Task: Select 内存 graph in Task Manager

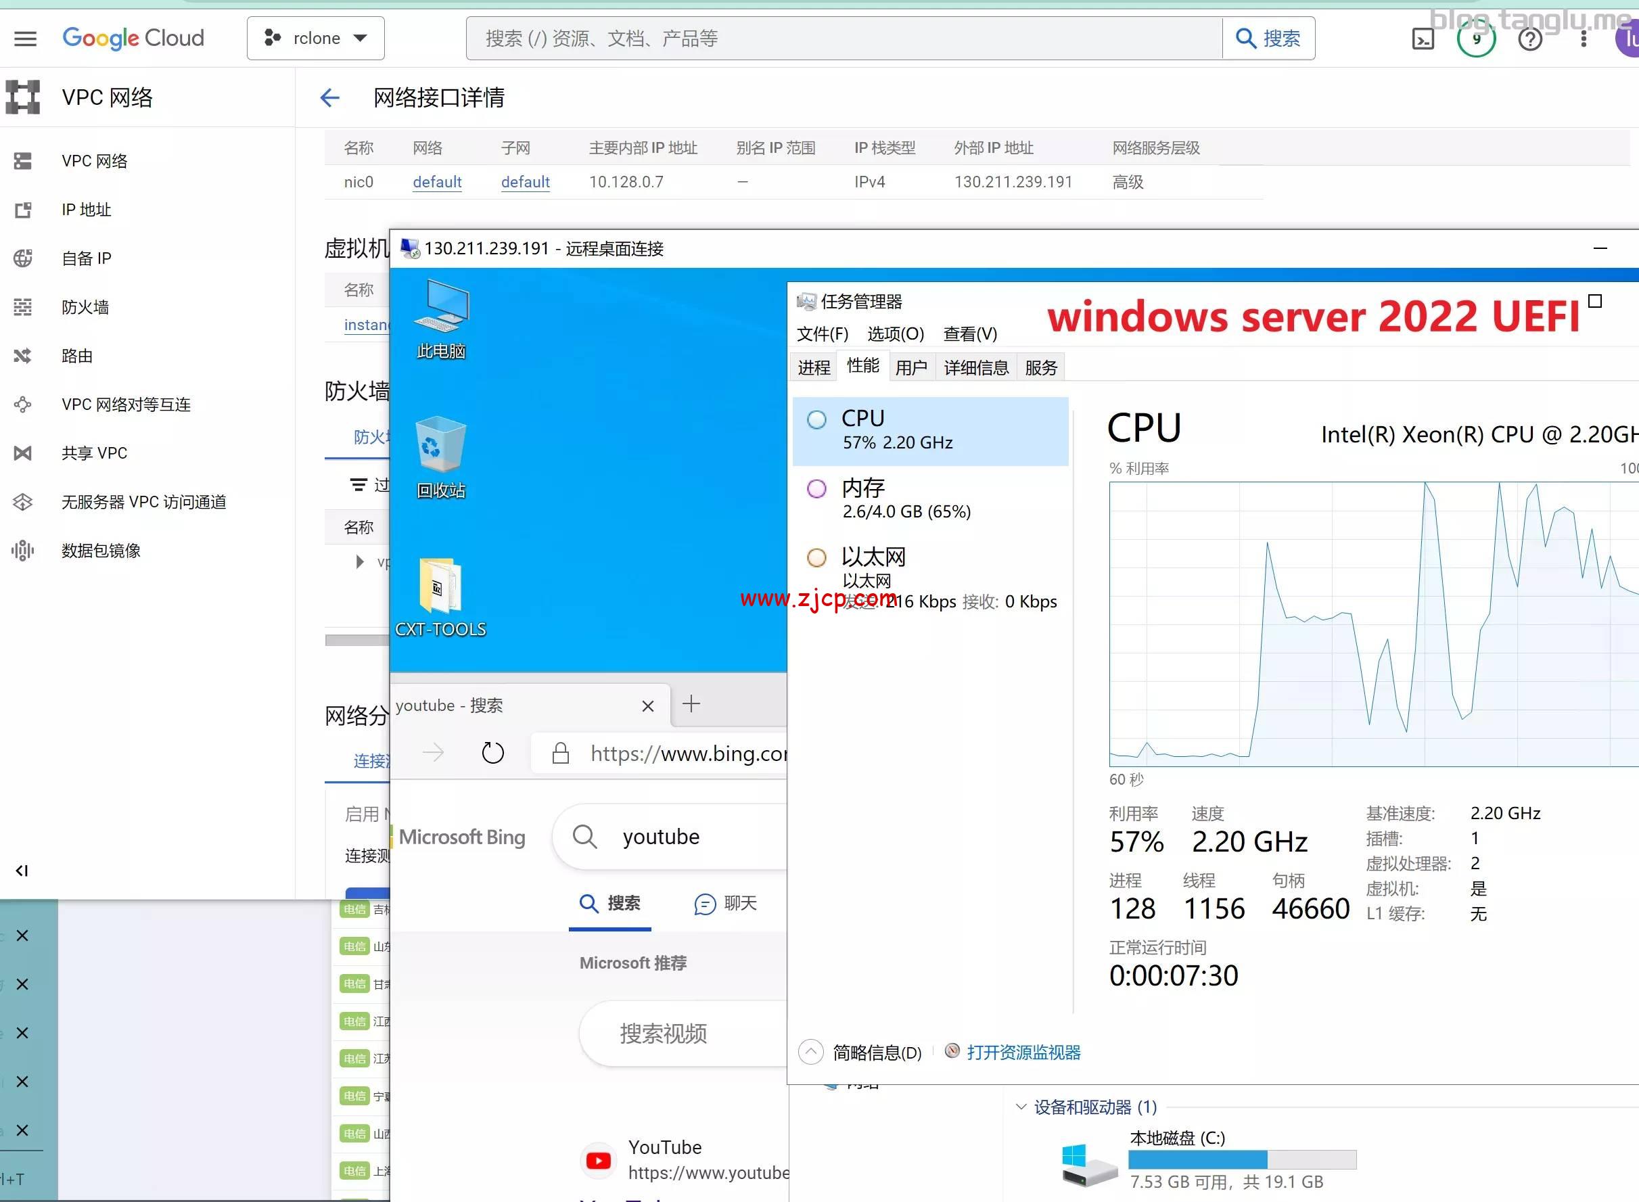Action: pyautogui.click(x=862, y=497)
